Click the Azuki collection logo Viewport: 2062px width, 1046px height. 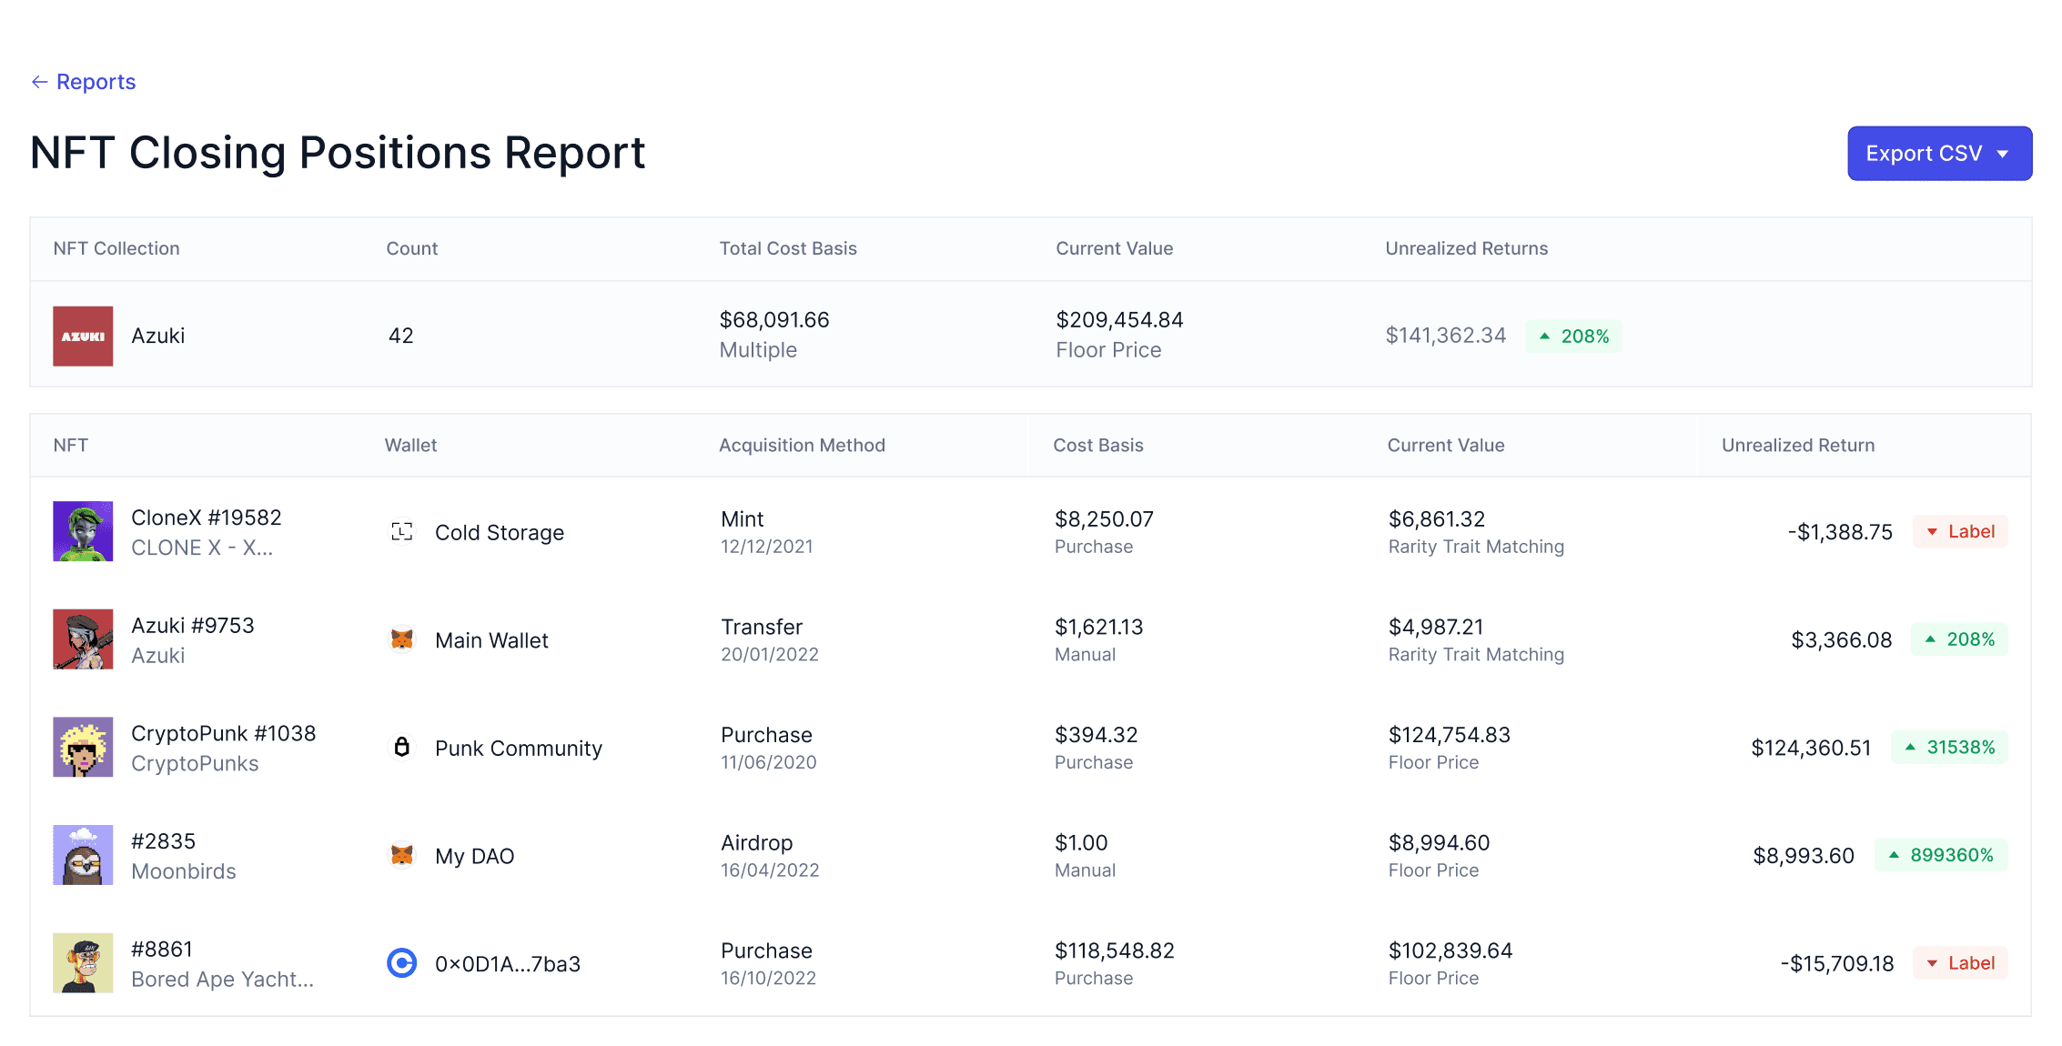83,336
